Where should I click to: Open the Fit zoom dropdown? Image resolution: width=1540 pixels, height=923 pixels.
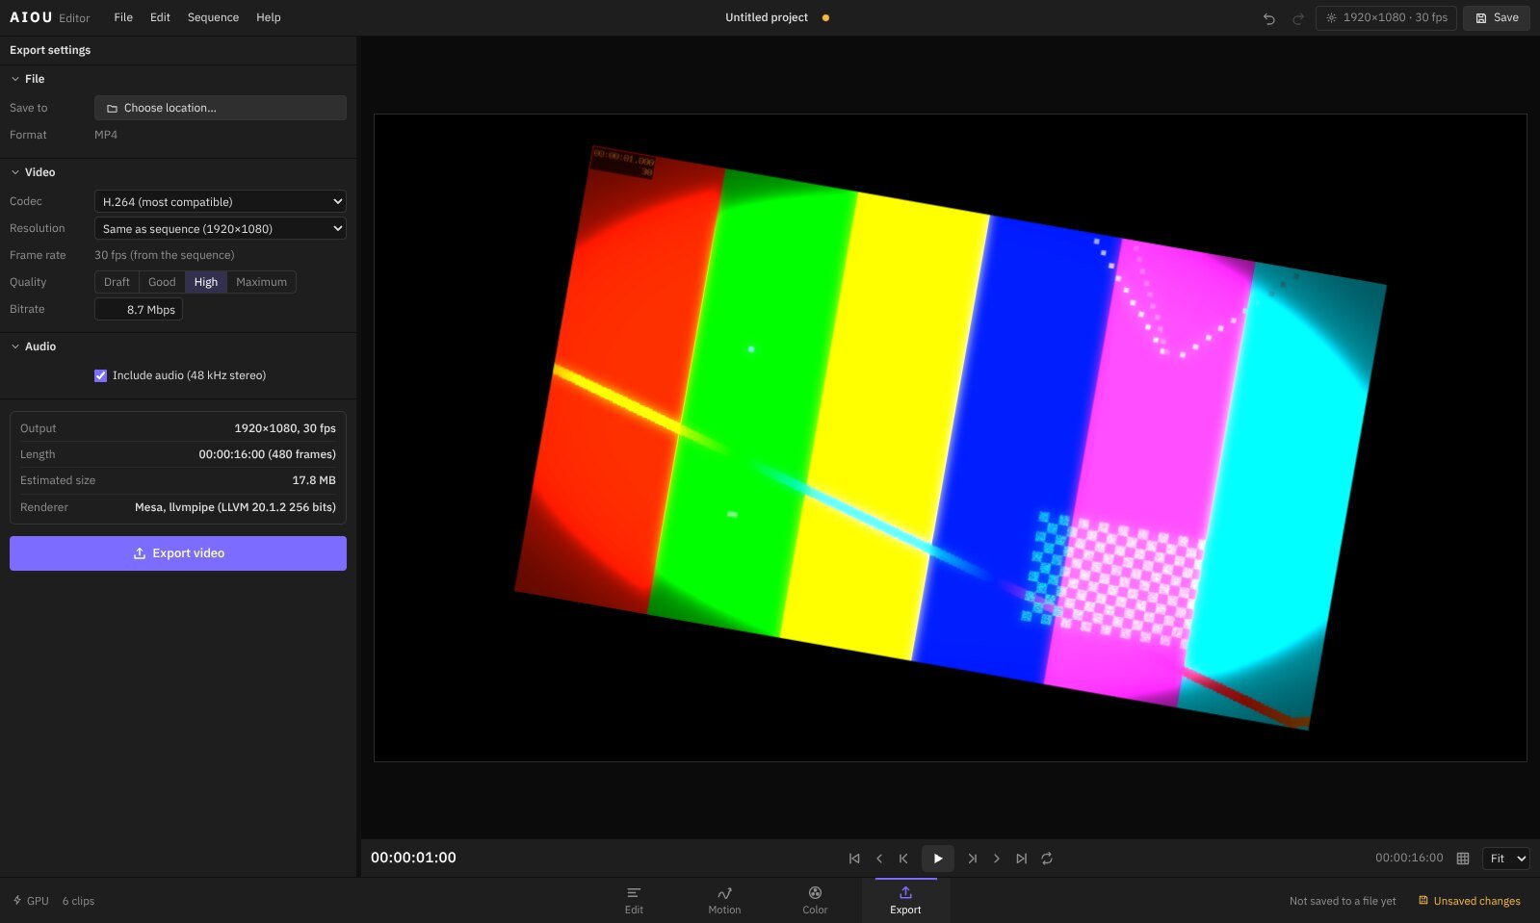point(1505,859)
